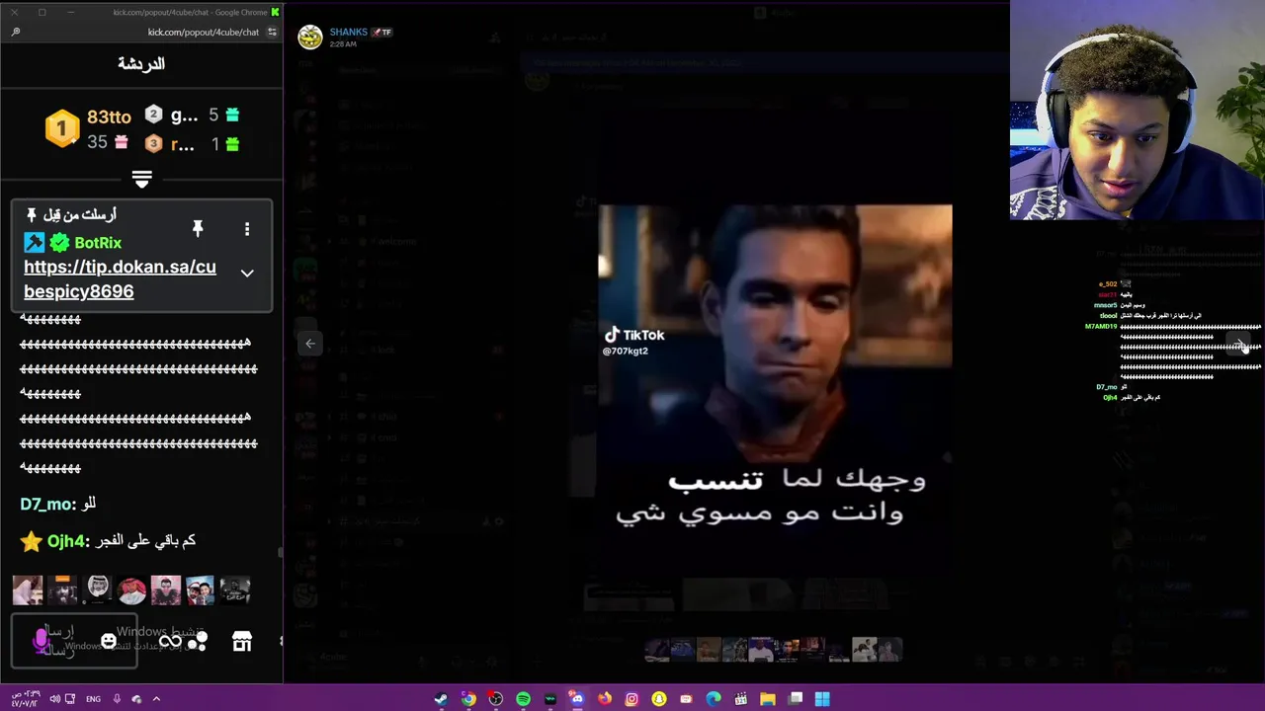
Task: Open Discord from the taskbar
Action: (x=577, y=699)
